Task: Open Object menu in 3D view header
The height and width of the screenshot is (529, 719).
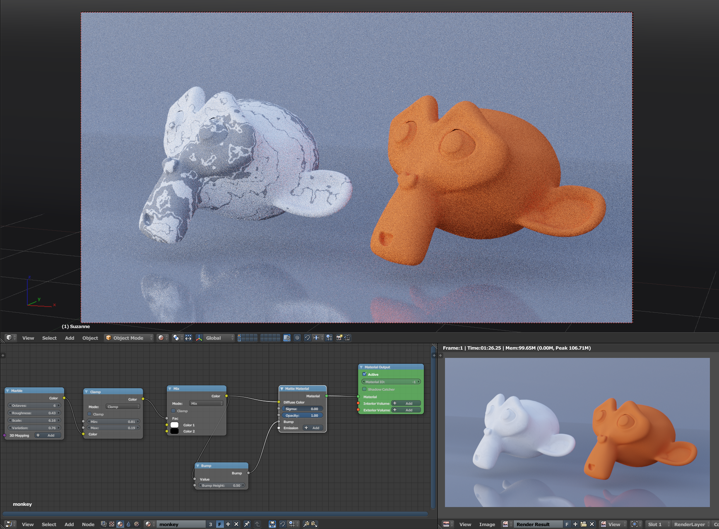Action: coord(90,338)
